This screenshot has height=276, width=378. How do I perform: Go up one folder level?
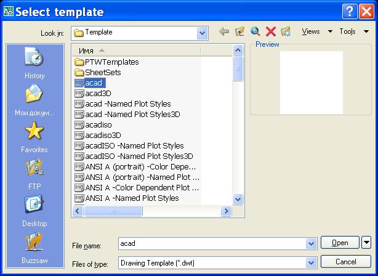(239, 31)
